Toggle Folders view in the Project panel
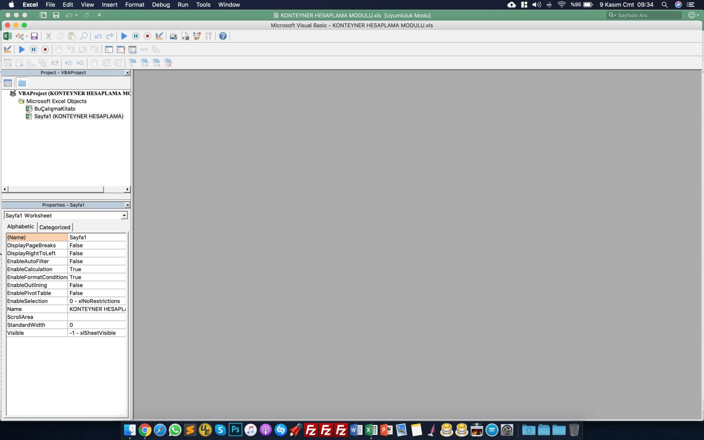 pyautogui.click(x=22, y=83)
